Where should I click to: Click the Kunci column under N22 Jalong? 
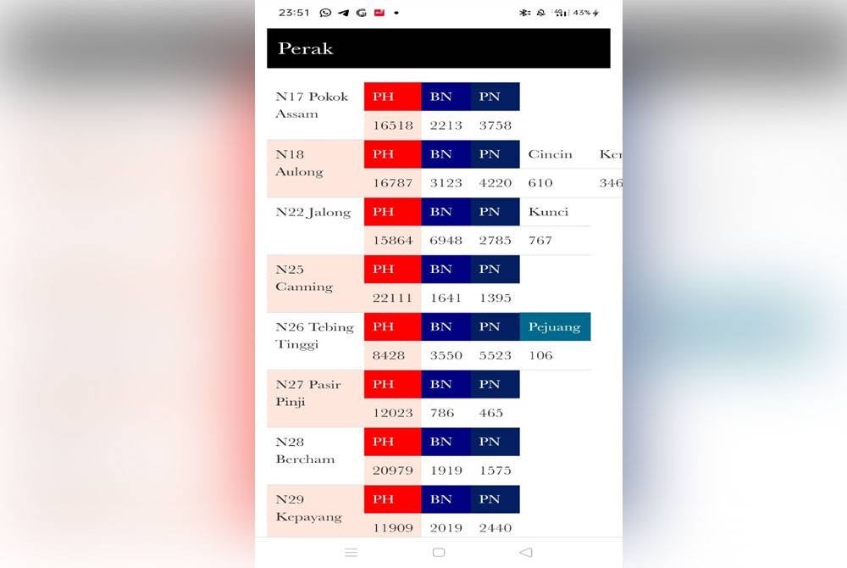pyautogui.click(x=548, y=212)
